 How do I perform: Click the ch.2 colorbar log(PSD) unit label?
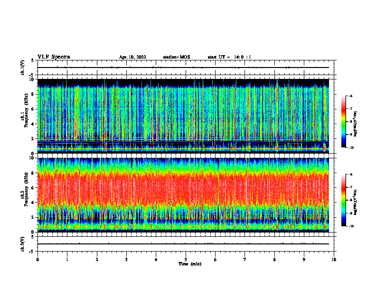point(356,202)
